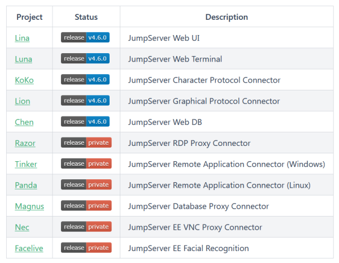The image size is (339, 263).
Task: Select 'JumpServer EE VNC Proxy Connector' description
Action: point(195,227)
